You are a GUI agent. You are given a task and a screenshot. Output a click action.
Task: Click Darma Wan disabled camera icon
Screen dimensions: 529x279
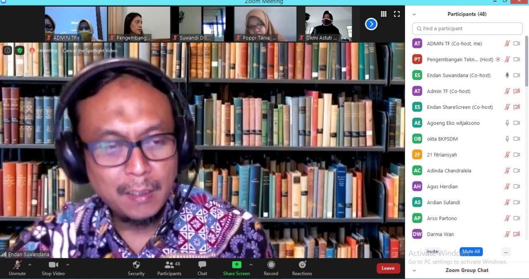517,234
